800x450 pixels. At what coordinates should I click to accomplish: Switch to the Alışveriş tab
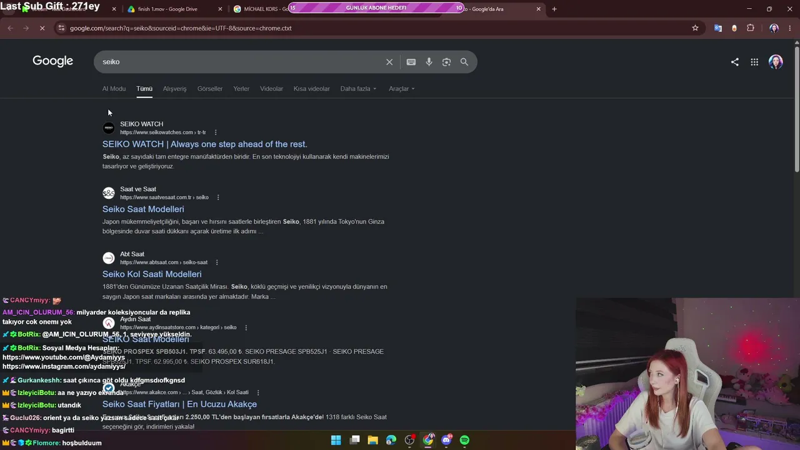[x=175, y=89]
